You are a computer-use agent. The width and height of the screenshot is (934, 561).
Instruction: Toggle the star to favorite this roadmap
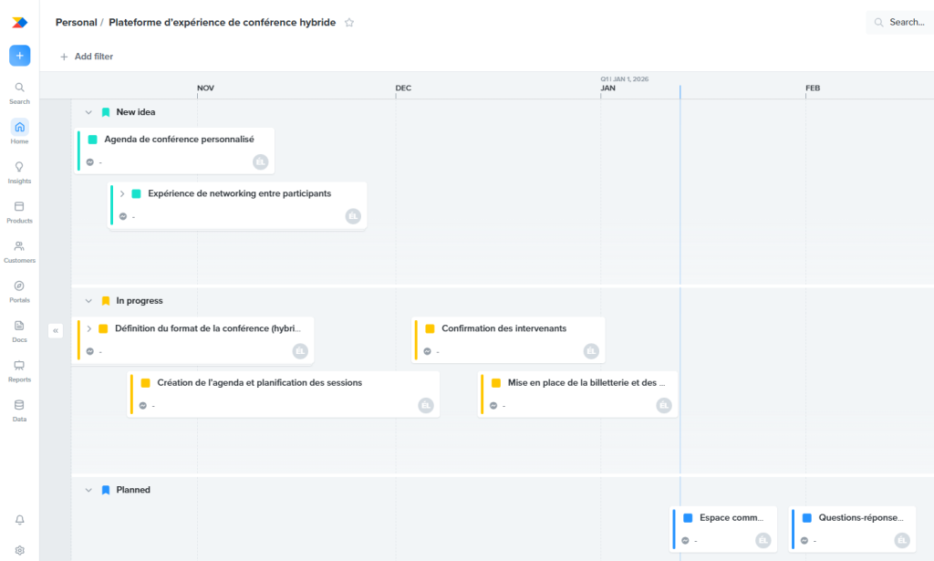[348, 23]
